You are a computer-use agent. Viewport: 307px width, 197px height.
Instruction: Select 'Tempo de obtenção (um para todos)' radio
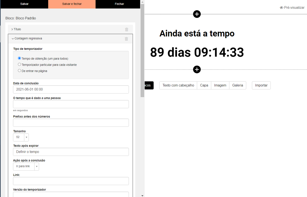(19, 58)
